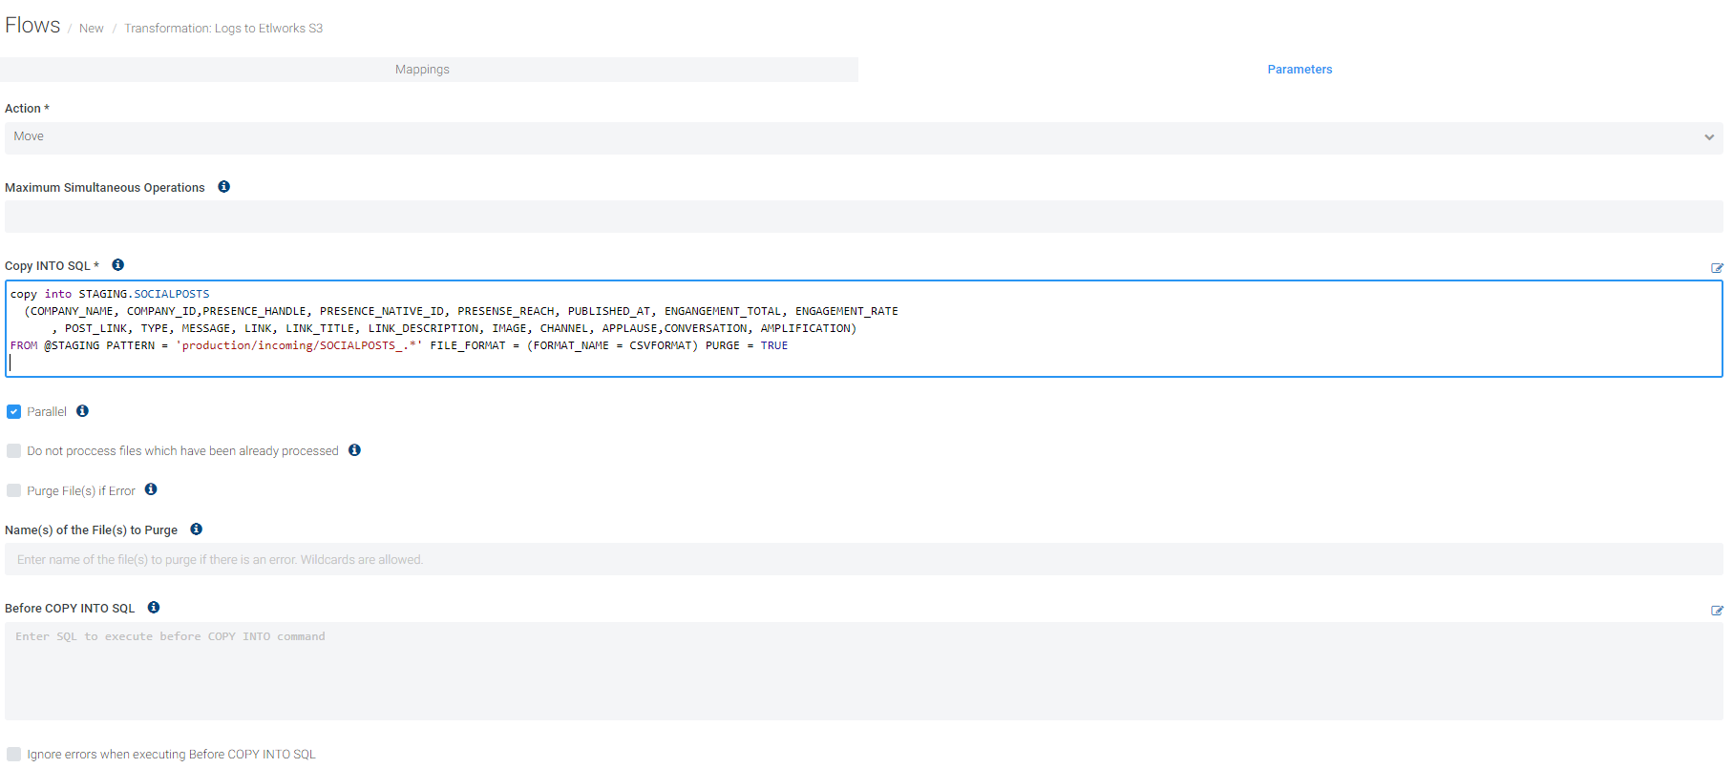Click info icon next to Copy INTO SQL
Image resolution: width=1733 pixels, height=768 pixels.
pos(117,265)
